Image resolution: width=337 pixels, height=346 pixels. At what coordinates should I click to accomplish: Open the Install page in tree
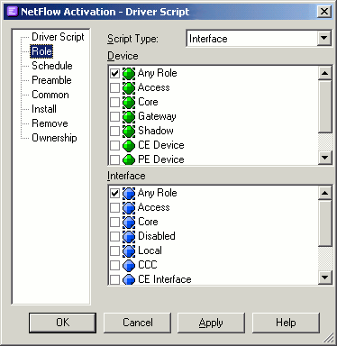(x=44, y=109)
